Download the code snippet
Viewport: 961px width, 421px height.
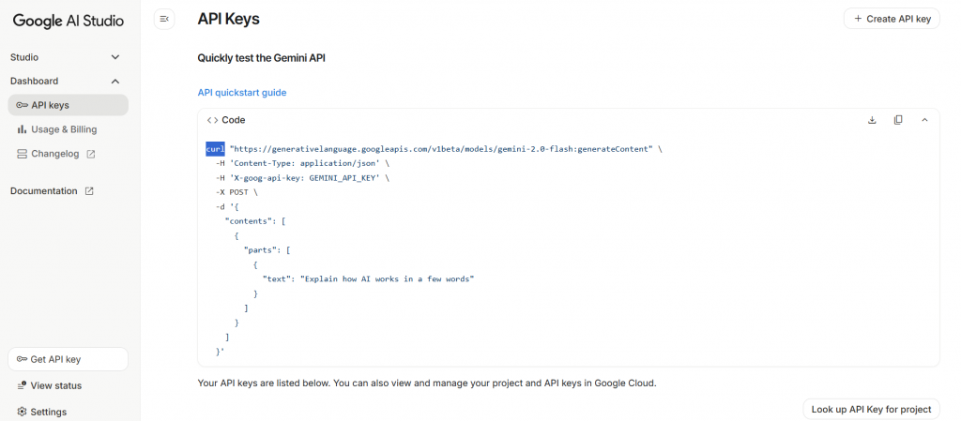(x=872, y=120)
